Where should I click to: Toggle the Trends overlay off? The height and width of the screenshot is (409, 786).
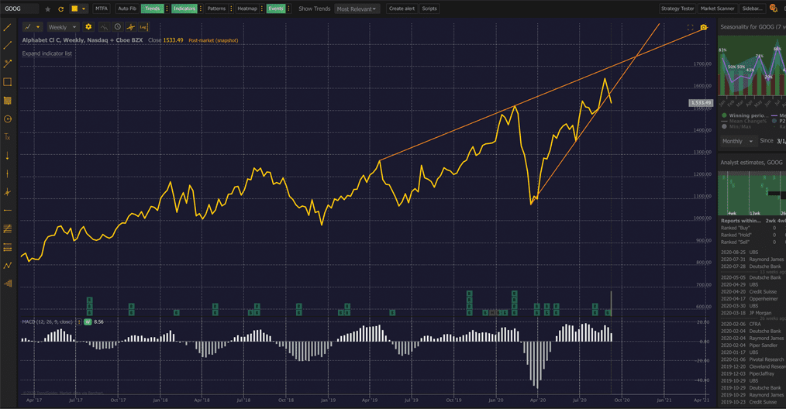153,9
